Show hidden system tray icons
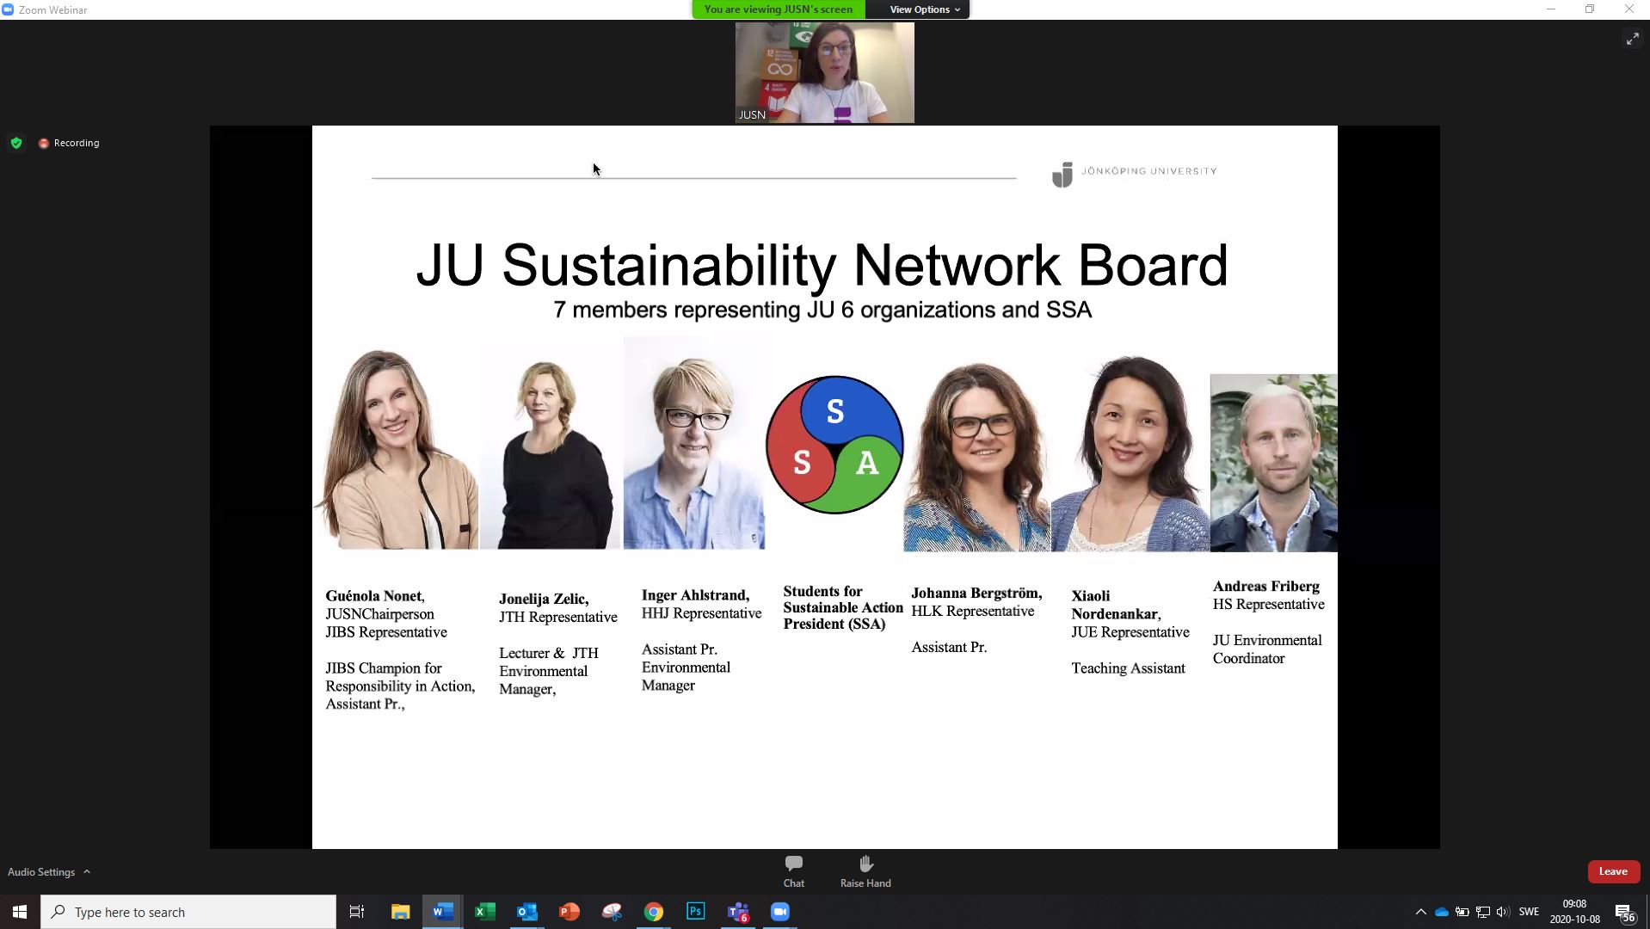 tap(1420, 912)
